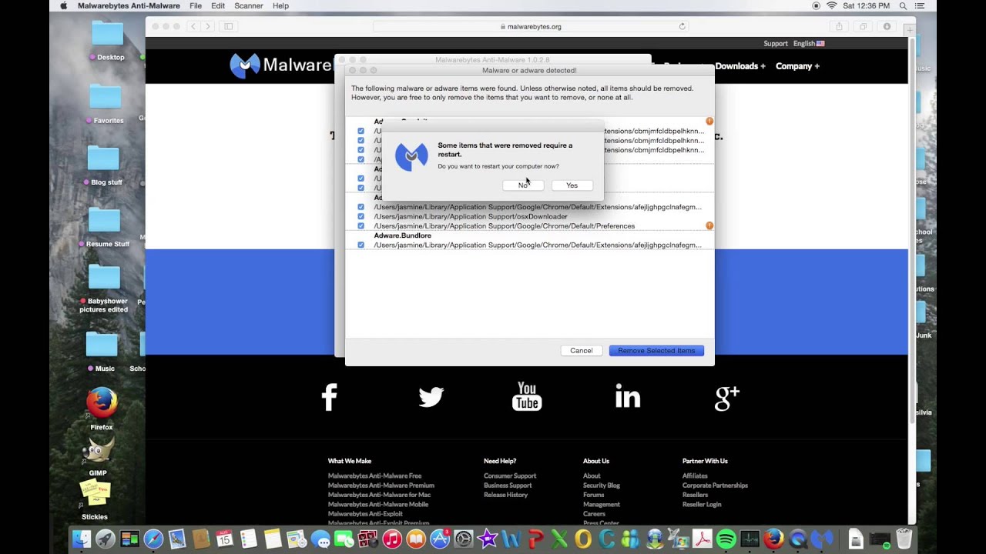Click the Malwarebytes logo on the website
986x554 pixels.
[x=281, y=65]
